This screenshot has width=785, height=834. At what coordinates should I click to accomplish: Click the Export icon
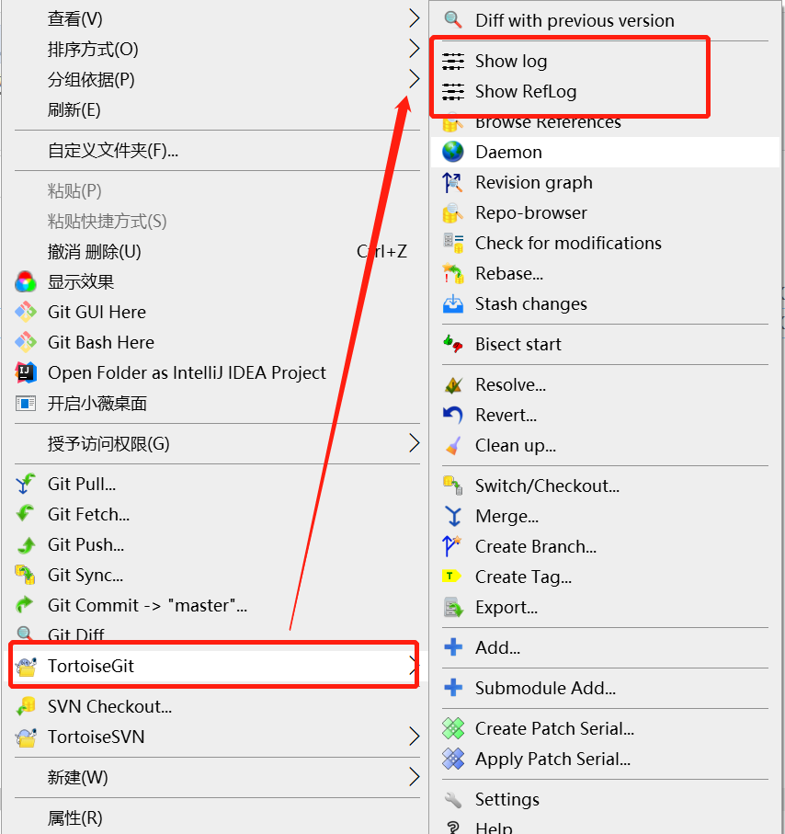tap(453, 607)
